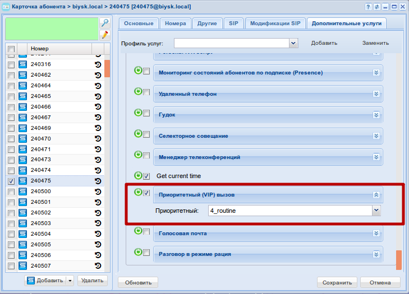Click SIP subscriber icon for 240473
This screenshot has width=409, height=294.
(x=22, y=160)
